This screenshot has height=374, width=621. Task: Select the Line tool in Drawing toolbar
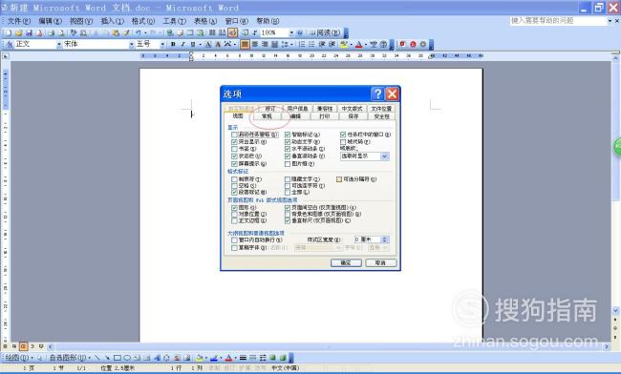tap(97, 358)
